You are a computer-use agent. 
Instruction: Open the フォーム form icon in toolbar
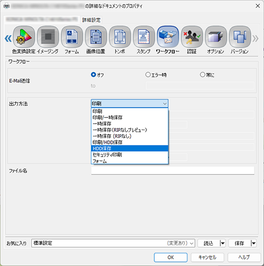click(72, 37)
